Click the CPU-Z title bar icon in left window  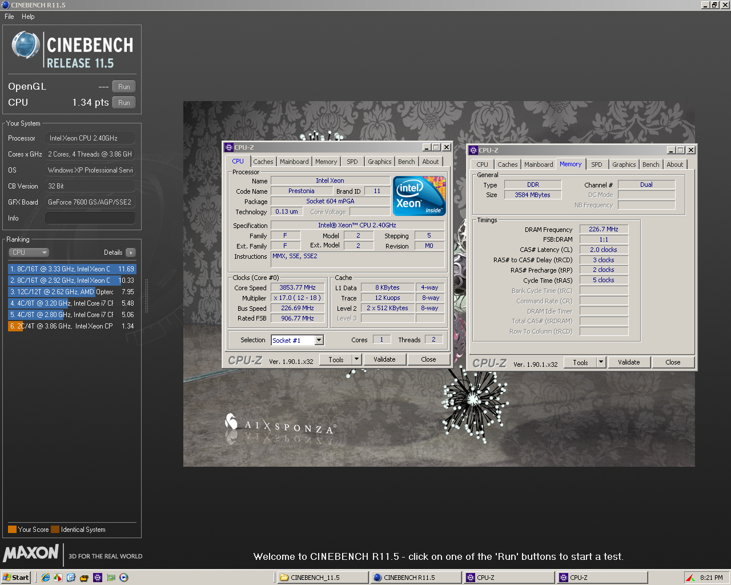tap(229, 147)
